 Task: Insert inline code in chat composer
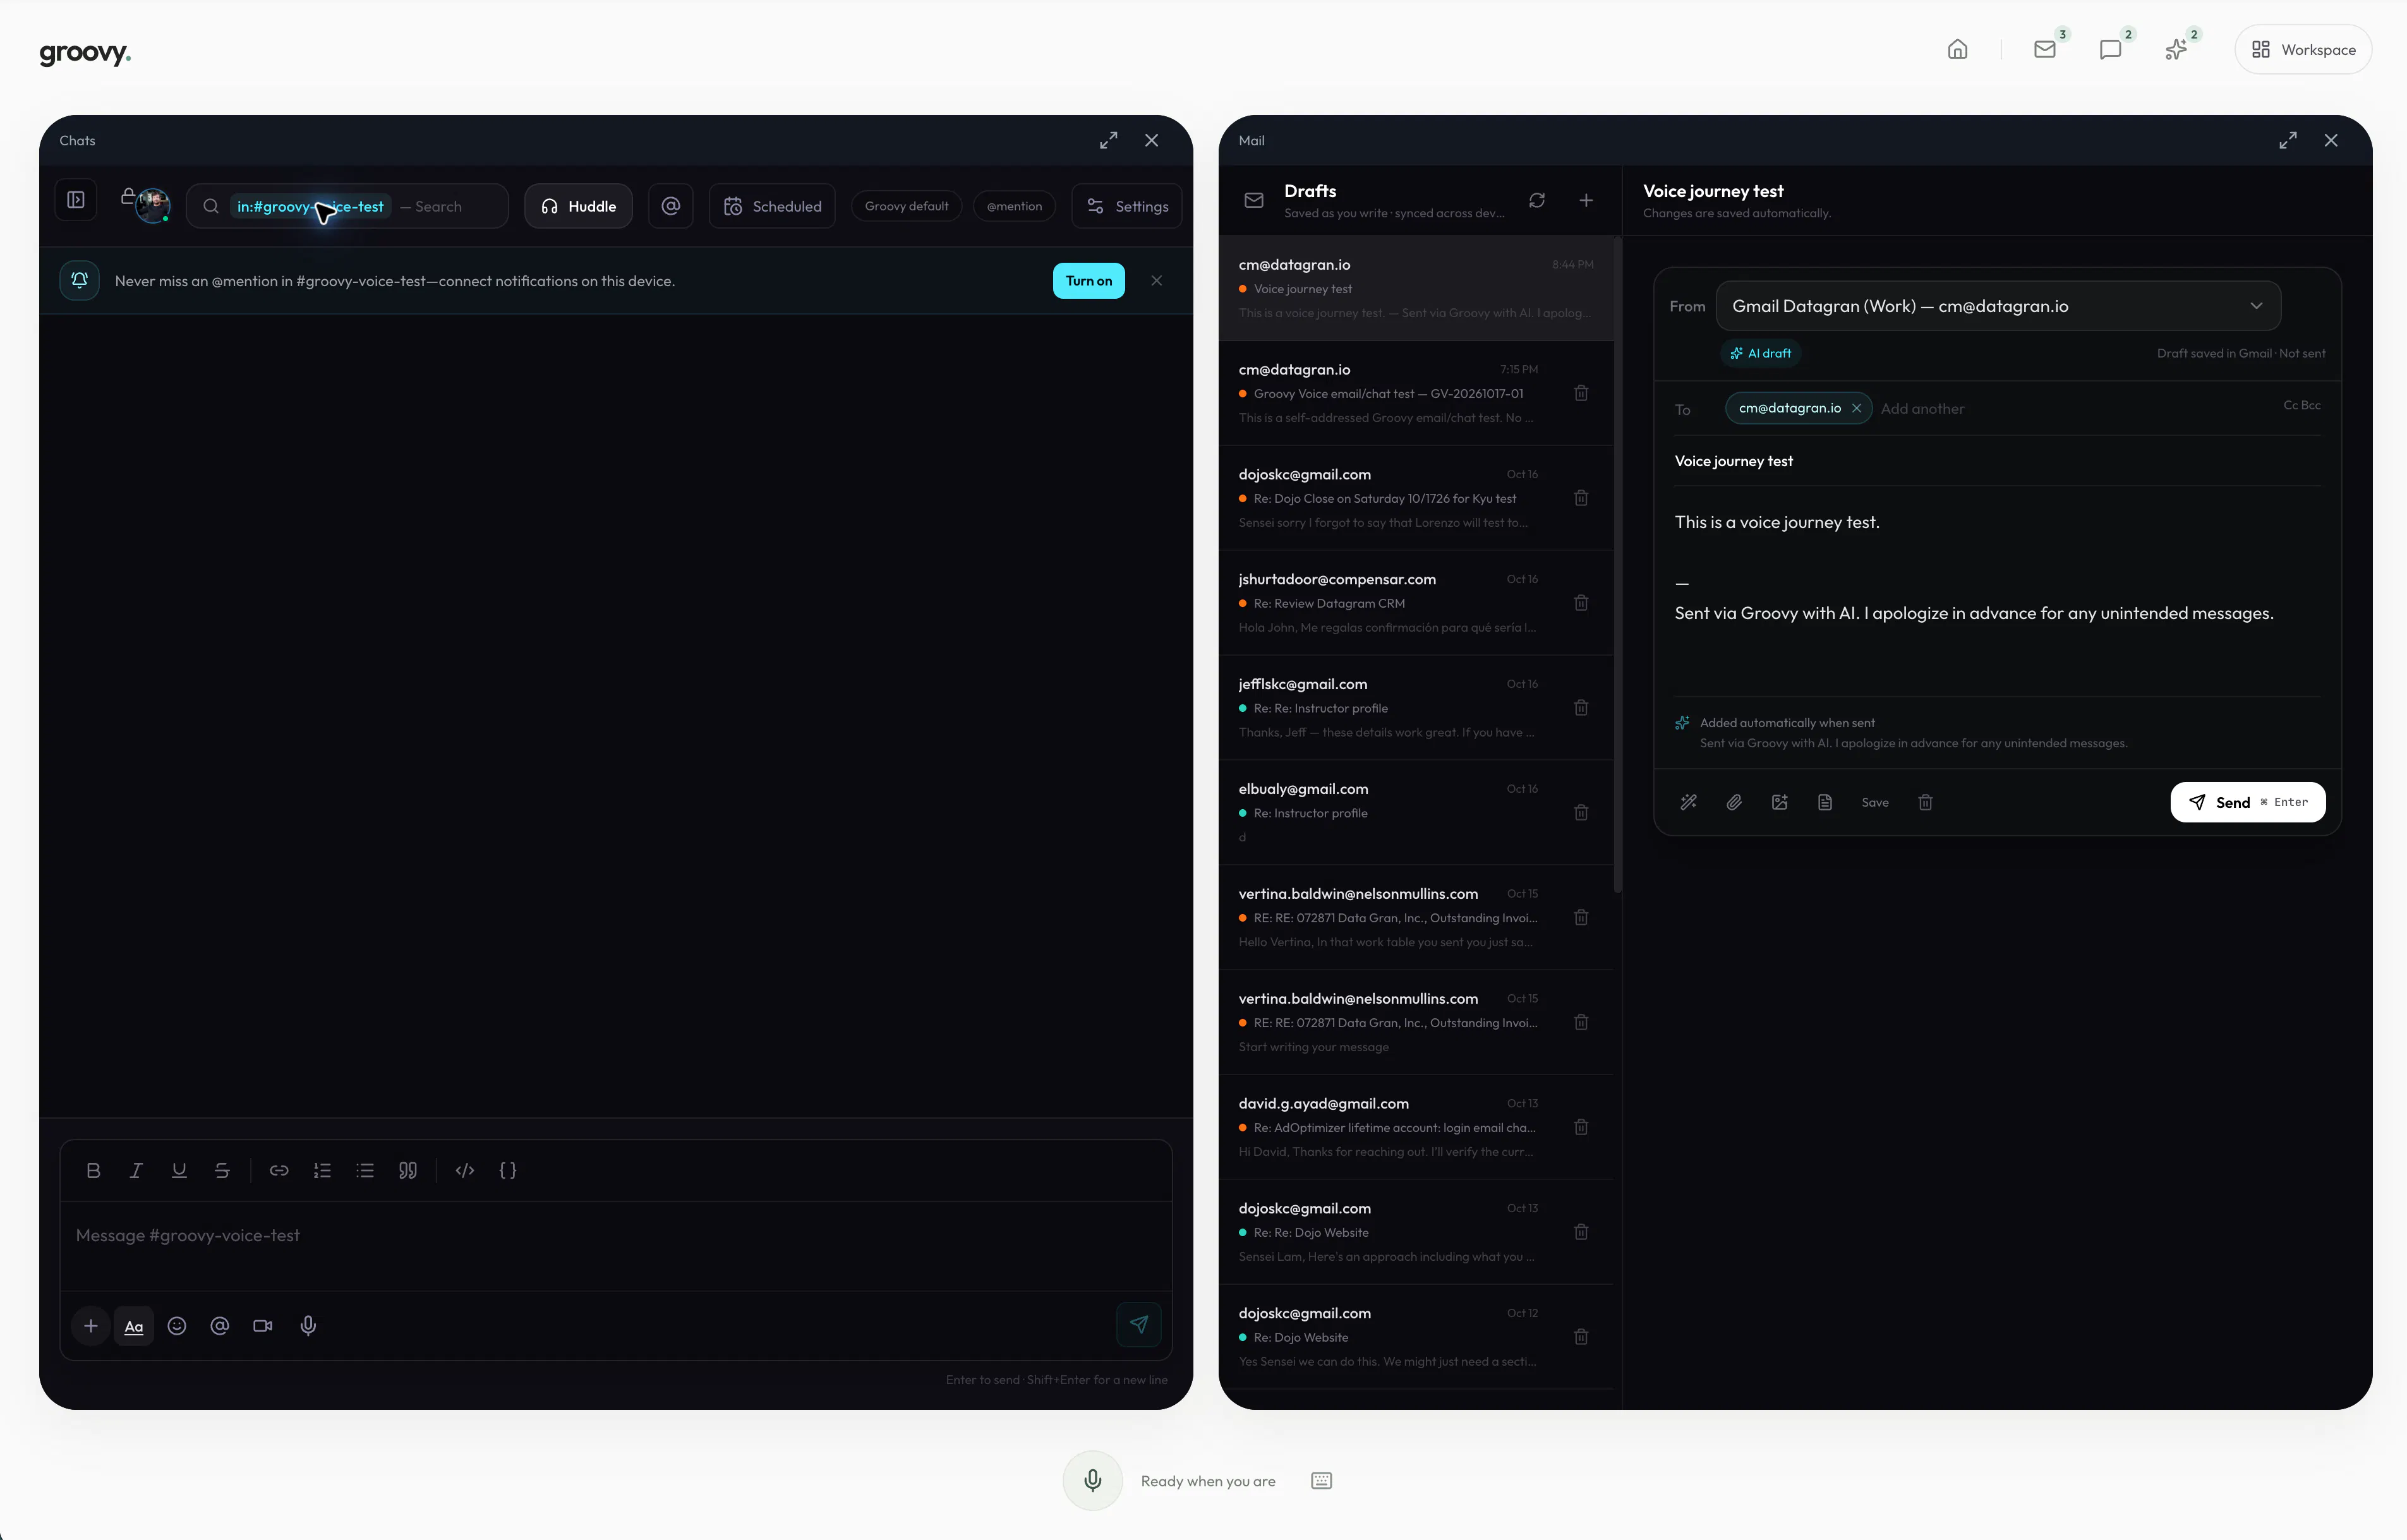click(465, 1170)
